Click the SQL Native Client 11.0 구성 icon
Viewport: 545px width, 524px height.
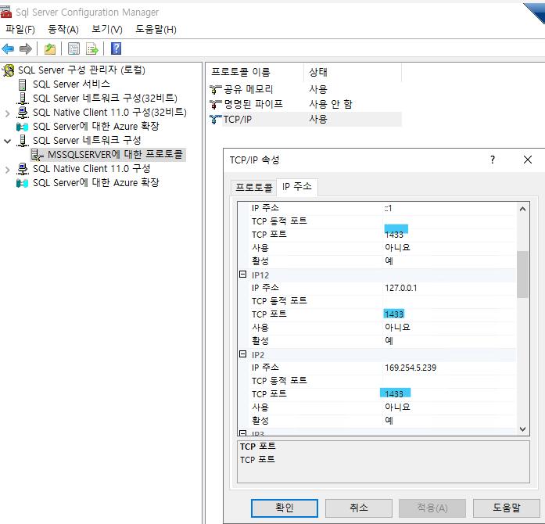tap(23, 169)
